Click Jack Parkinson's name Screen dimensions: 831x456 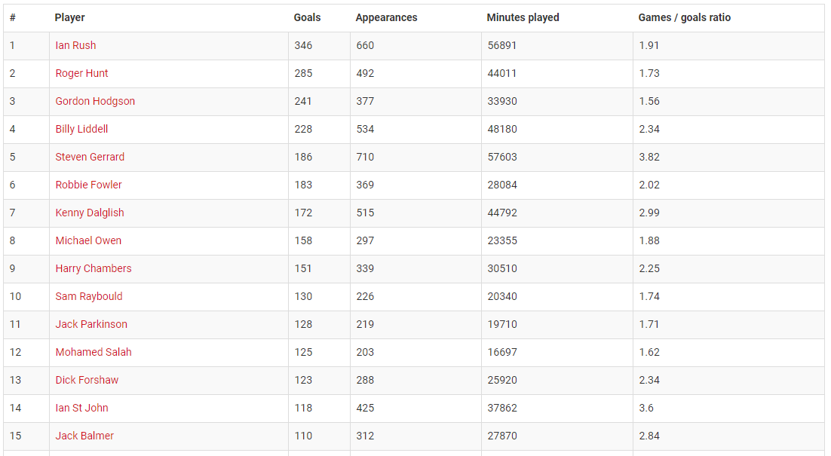(91, 324)
